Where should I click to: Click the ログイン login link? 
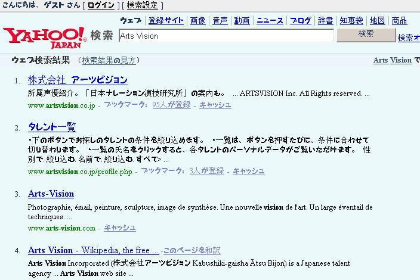(101, 5)
